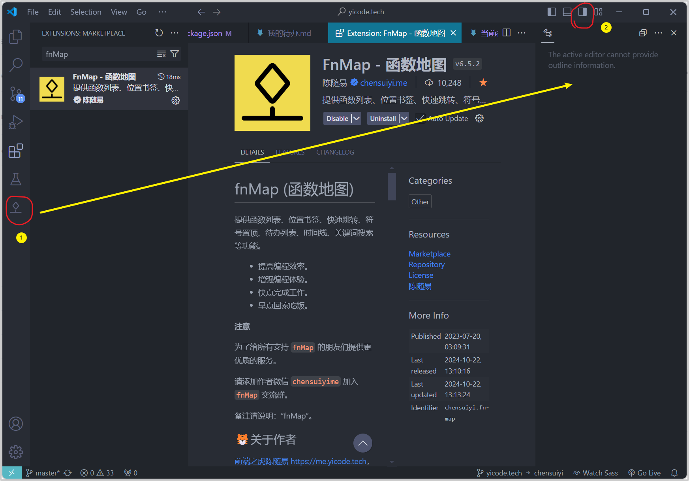The width and height of the screenshot is (689, 481).
Task: Open the Run and Debug view
Action: [15, 122]
